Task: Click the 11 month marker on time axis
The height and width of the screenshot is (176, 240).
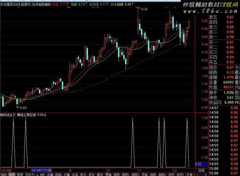Action: (139, 170)
